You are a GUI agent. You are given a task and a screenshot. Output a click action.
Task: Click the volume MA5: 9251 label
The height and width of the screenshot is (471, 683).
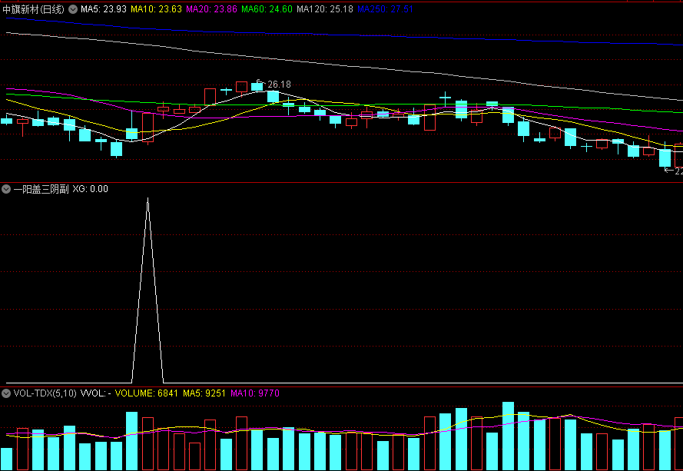204,393
